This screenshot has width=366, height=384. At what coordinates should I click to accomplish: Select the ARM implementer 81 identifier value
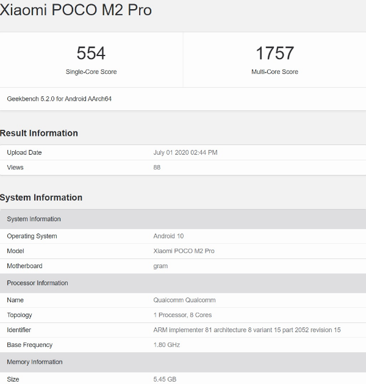(247, 330)
